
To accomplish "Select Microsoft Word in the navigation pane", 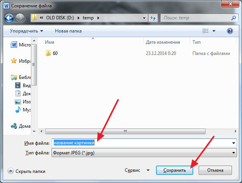I will (x=21, y=45).
